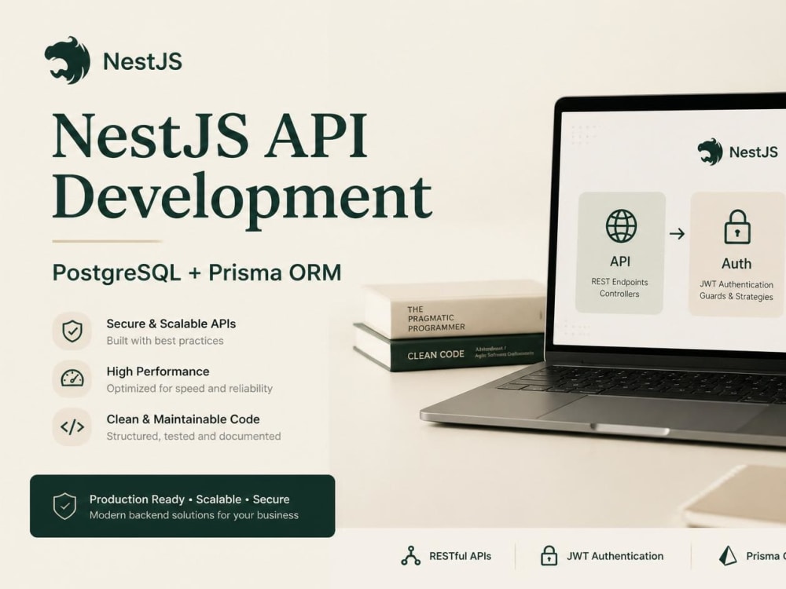
Task: Click the arrow between API and Auth cards
Action: [x=678, y=233]
